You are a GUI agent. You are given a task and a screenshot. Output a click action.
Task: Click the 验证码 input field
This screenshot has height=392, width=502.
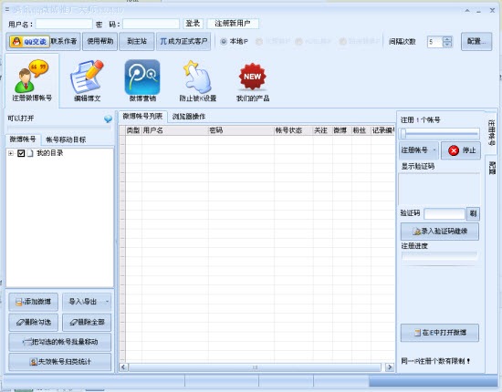coord(444,213)
